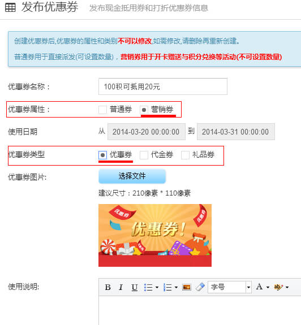Toggle bold formatting in editor toolbar
Screen dimensions: 301x325
coord(107,287)
